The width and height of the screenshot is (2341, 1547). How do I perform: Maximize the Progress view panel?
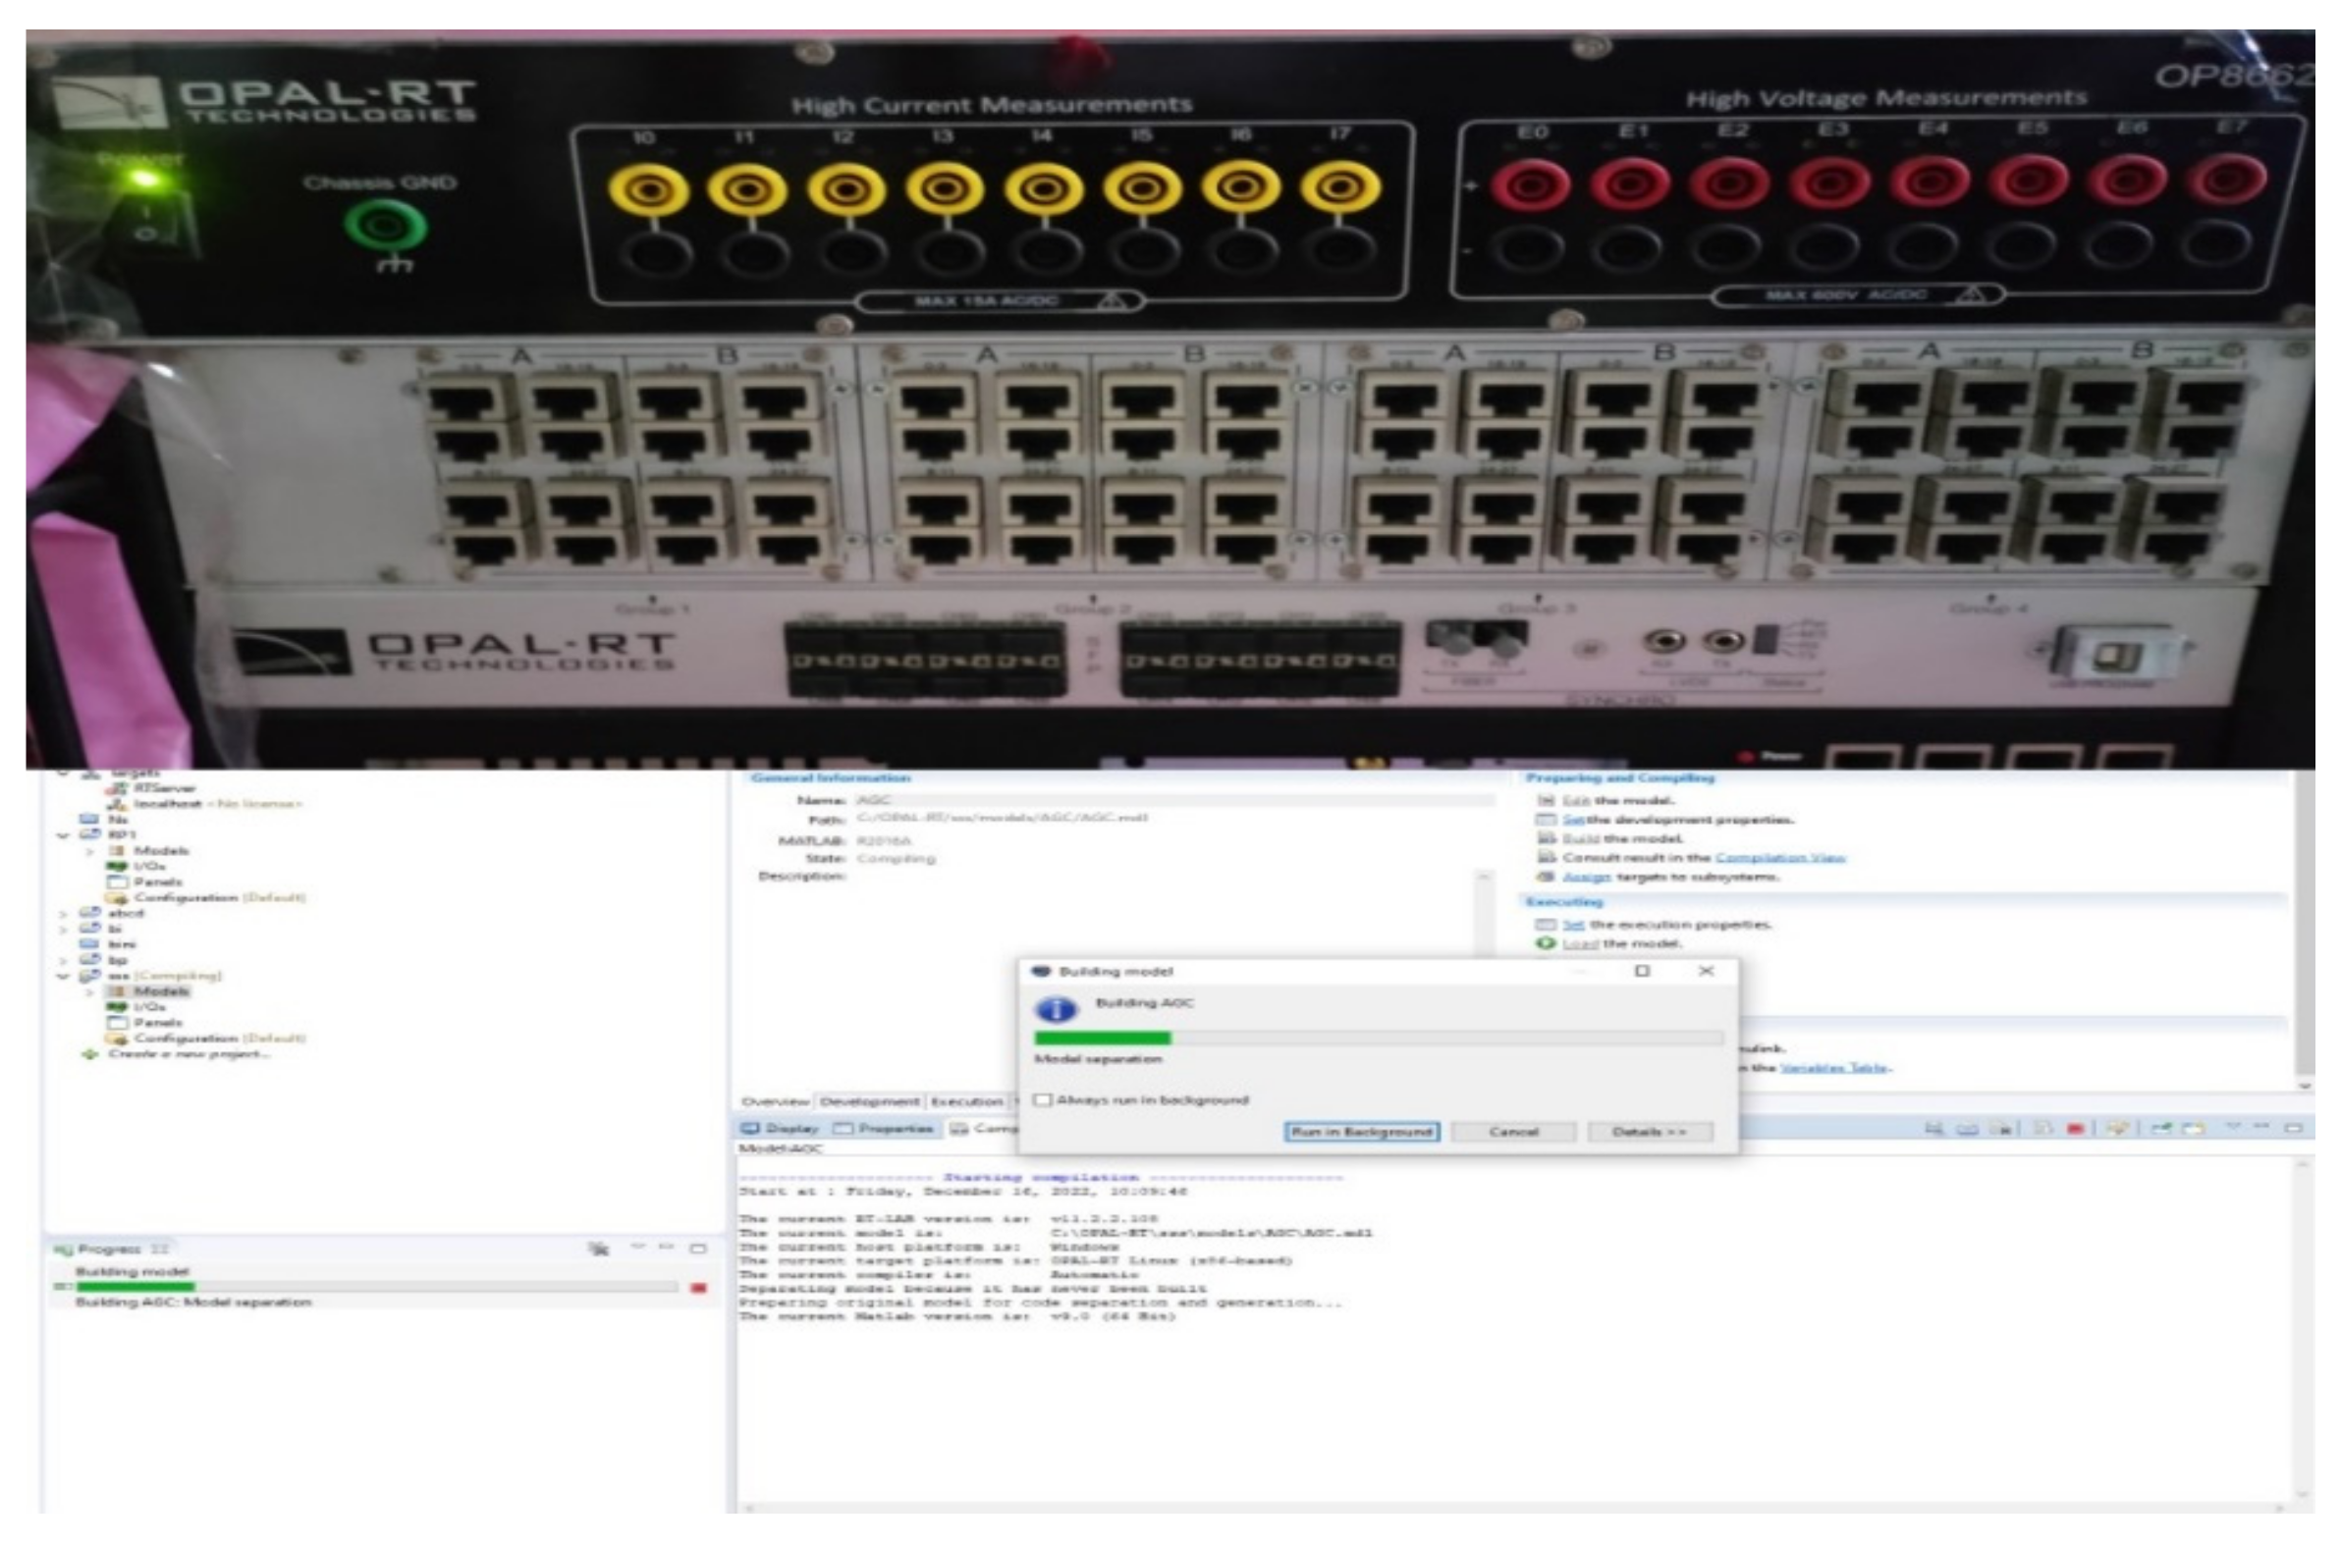(x=698, y=1248)
